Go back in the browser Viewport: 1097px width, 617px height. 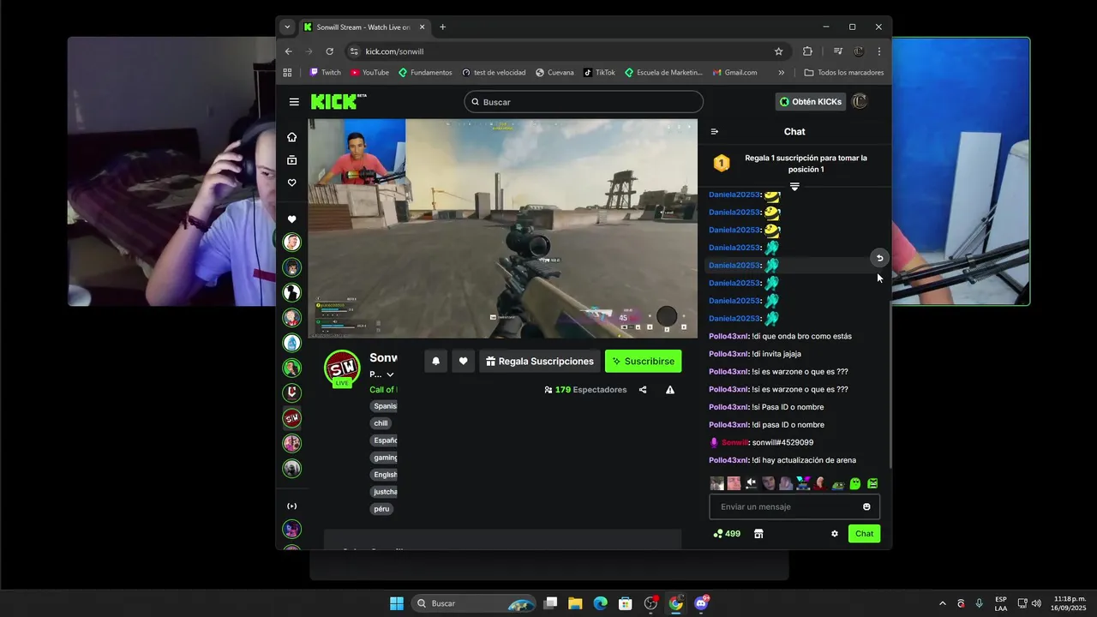tap(289, 51)
